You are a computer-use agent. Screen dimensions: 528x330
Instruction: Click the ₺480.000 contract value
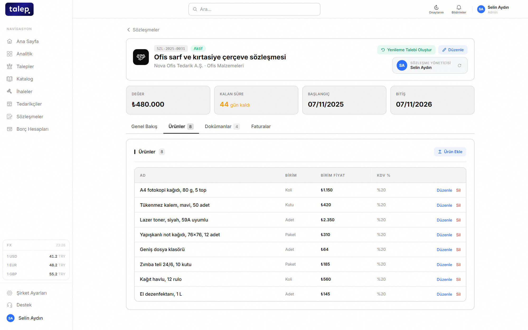(x=148, y=104)
